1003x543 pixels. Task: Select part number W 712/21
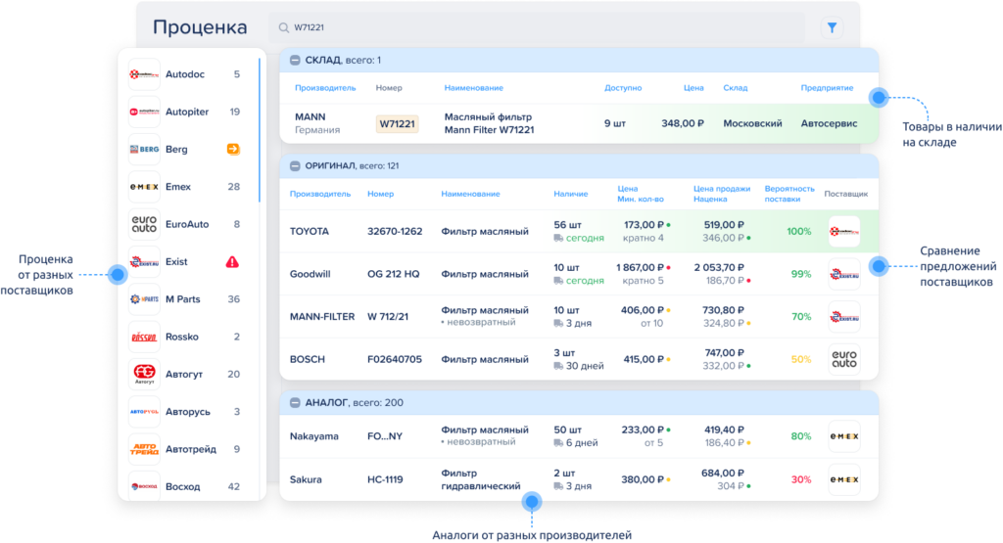[388, 317]
